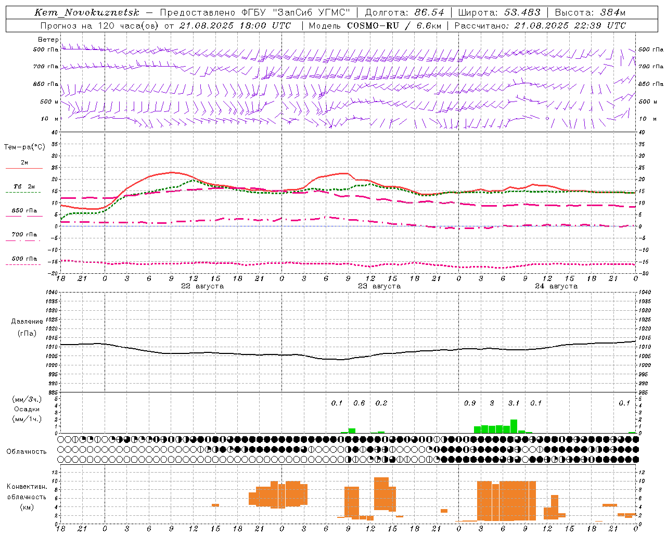Click the 0.2 precipitation amount
The image size is (666, 533).
(x=381, y=403)
